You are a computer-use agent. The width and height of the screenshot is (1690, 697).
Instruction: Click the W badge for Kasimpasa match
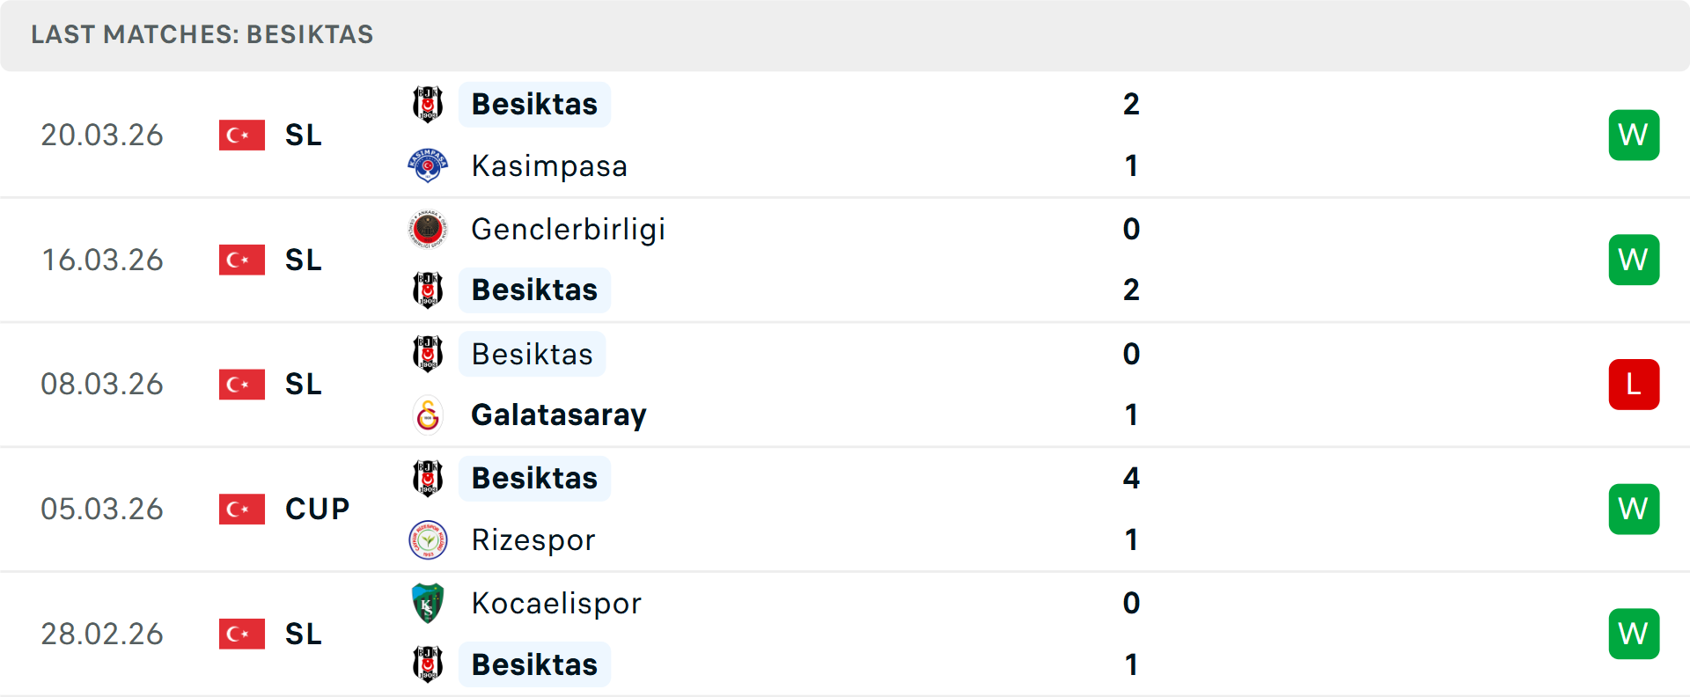1634,135
